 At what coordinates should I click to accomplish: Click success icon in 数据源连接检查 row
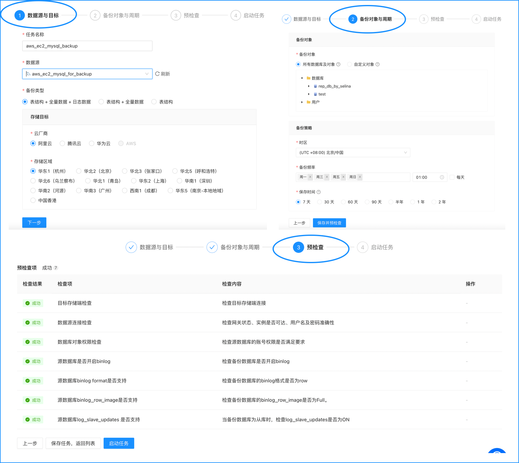(28, 323)
